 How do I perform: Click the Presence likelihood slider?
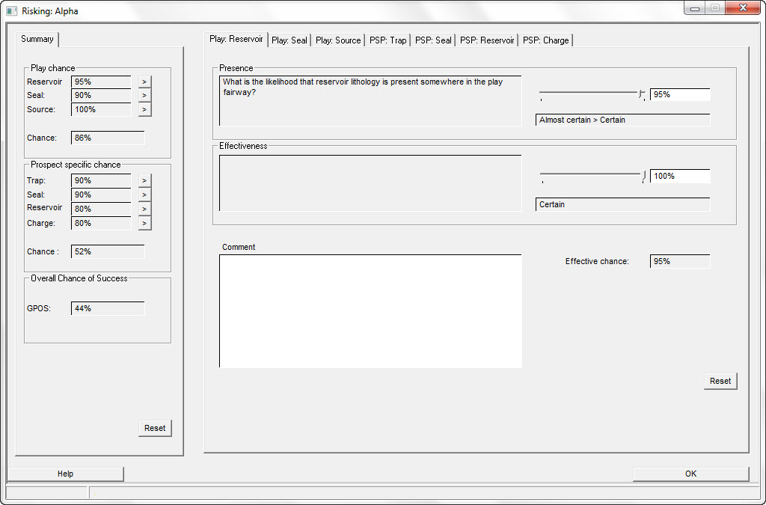coord(591,94)
